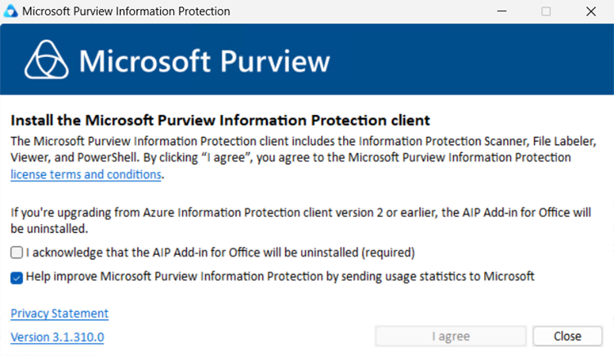Click the Microsoft Purview logo in banner
614x356 pixels.
[47, 60]
